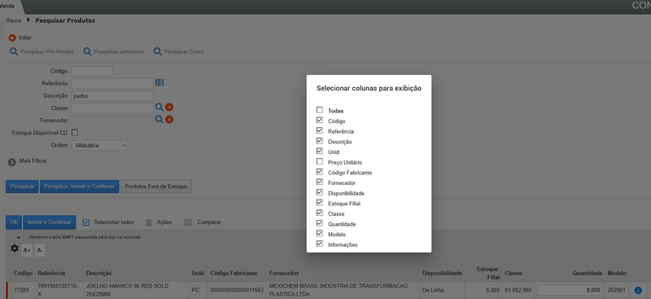Image resolution: width=651 pixels, height=299 pixels.
Task: Click the Classe input field
Action: click(112, 108)
